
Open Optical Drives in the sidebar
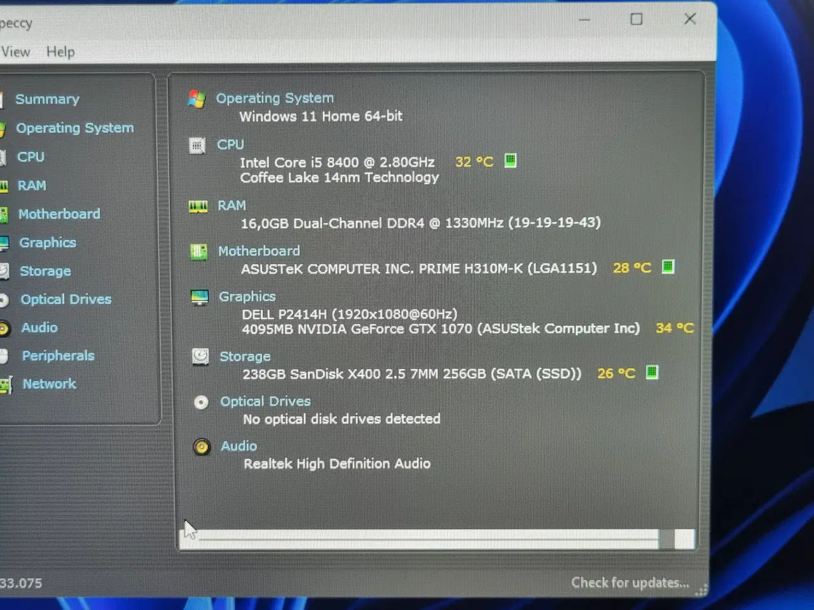pos(66,299)
